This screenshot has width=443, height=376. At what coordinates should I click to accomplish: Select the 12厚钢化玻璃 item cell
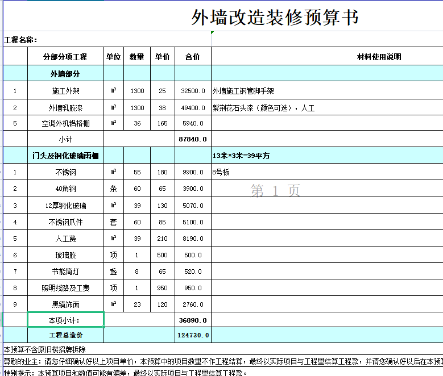coord(65,205)
